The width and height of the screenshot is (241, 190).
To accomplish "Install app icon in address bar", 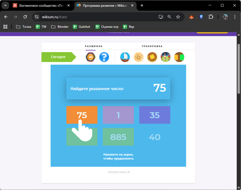I will coord(161,17).
